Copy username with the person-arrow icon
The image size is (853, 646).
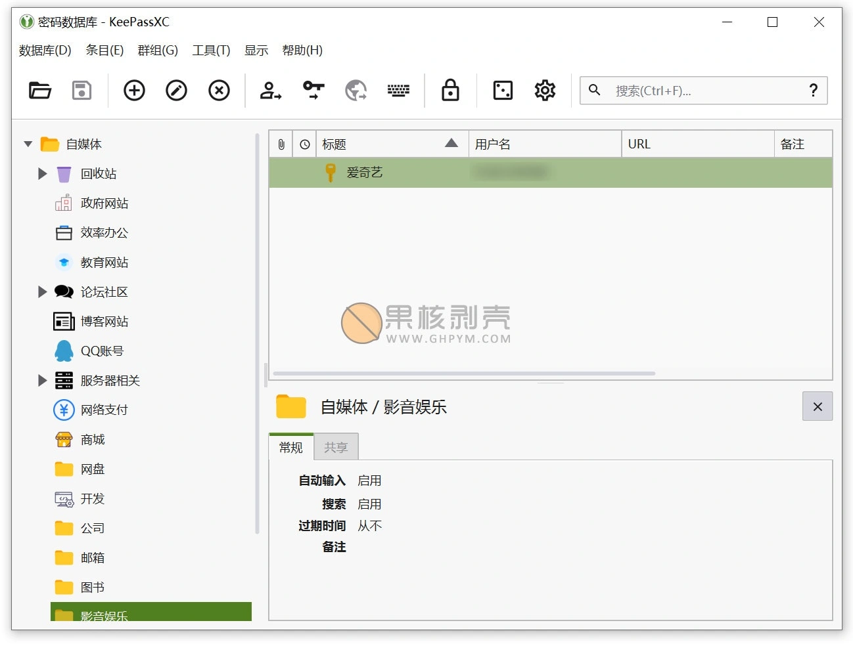pyautogui.click(x=270, y=91)
